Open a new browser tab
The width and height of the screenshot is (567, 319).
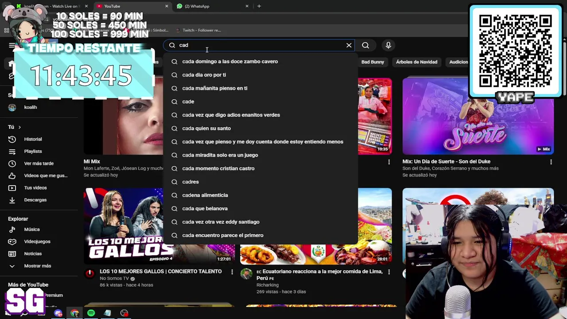259,6
